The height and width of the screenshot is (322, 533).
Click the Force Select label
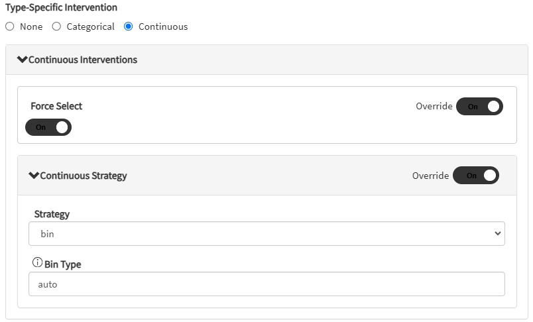click(56, 106)
